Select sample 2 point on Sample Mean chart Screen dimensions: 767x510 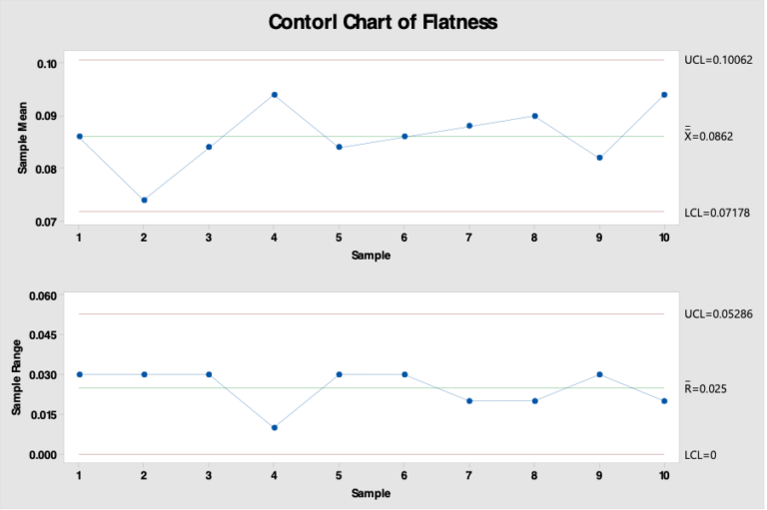[144, 200]
